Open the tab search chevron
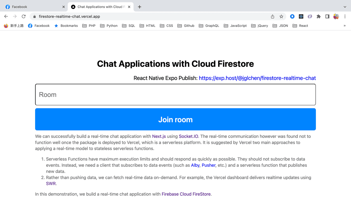Viewport: 351px width, 219px height. [x=345, y=7]
